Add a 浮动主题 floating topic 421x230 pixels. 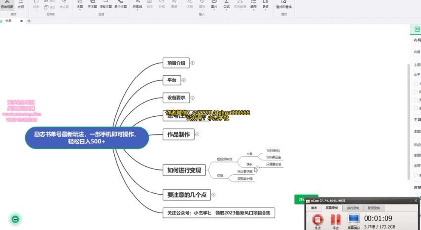[105, 5]
